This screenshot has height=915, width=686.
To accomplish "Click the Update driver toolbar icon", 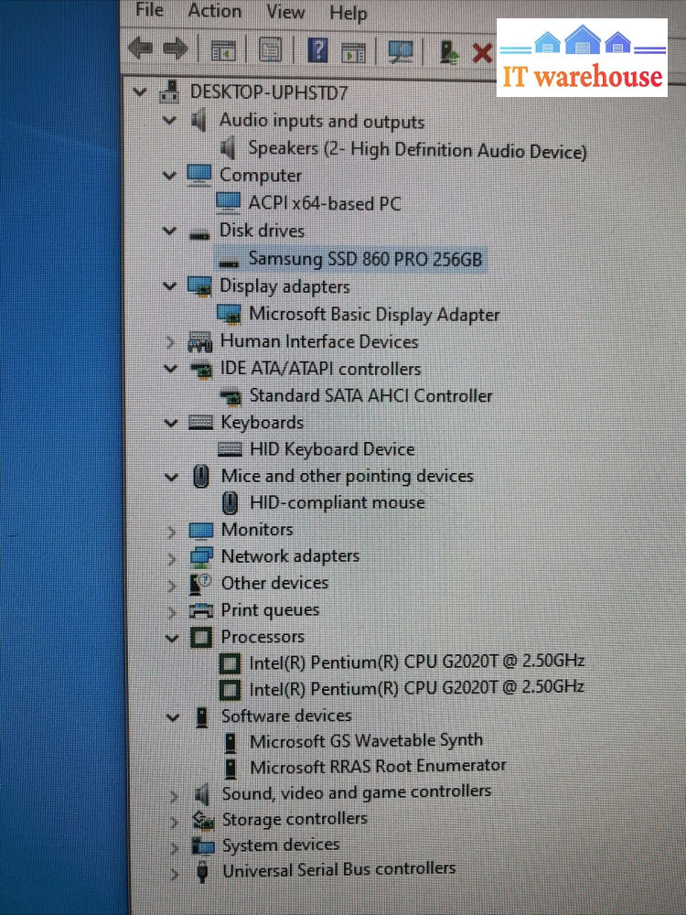I will click(448, 52).
